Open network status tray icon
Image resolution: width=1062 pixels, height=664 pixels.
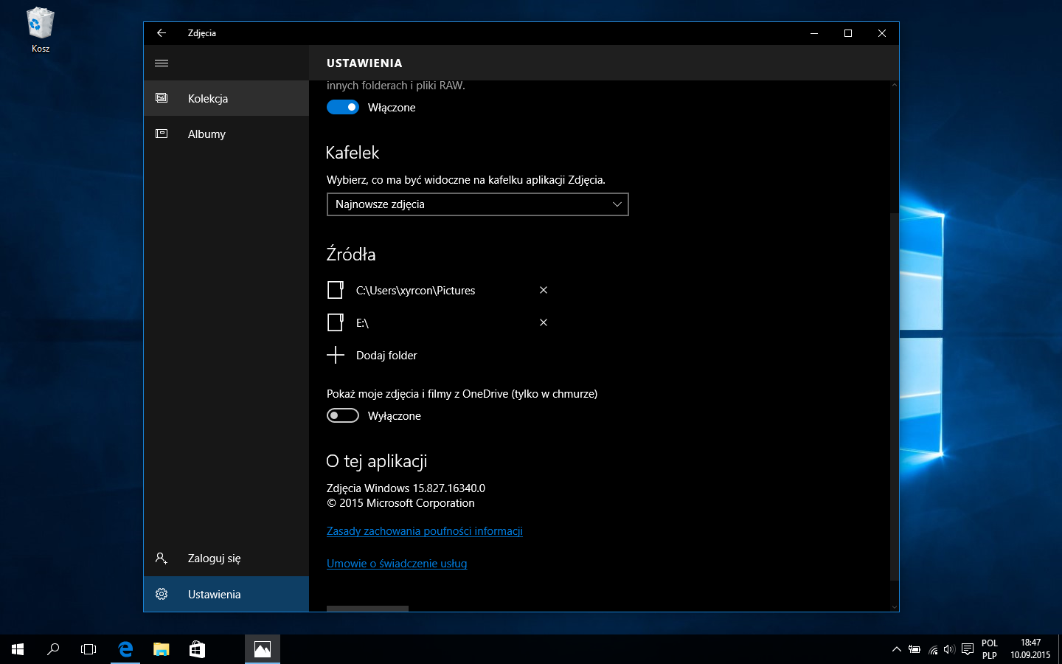click(933, 649)
